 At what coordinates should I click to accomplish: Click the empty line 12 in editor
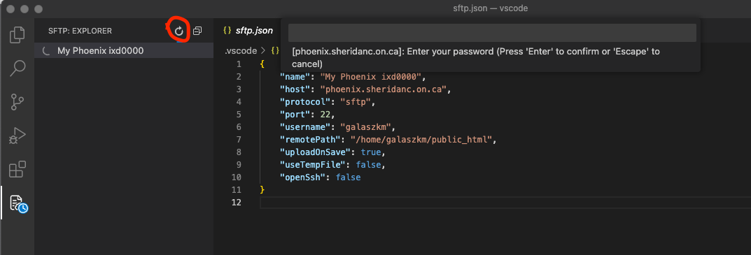[505, 203]
